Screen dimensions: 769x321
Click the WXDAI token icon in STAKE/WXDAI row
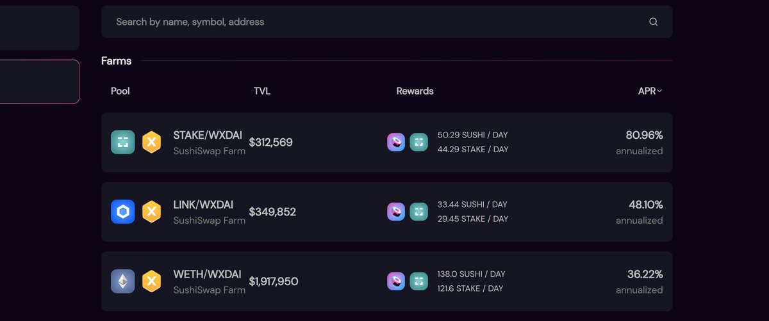151,142
